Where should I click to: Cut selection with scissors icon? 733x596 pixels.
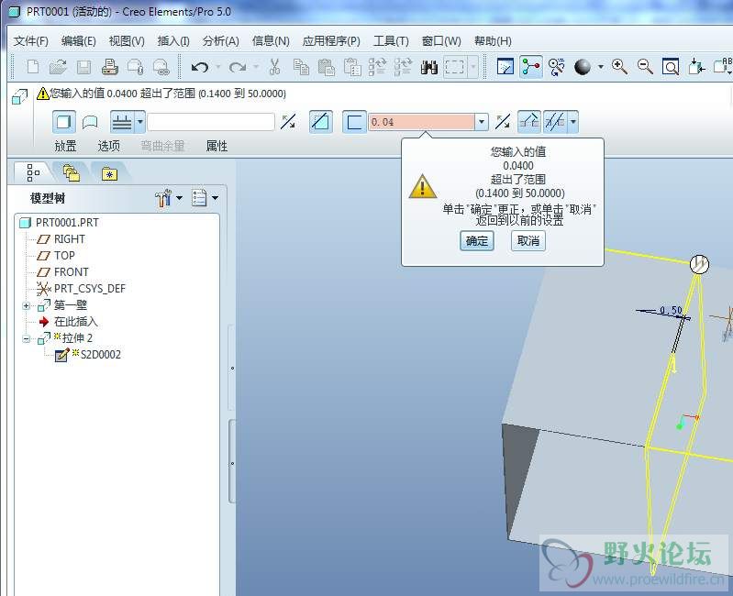275,67
